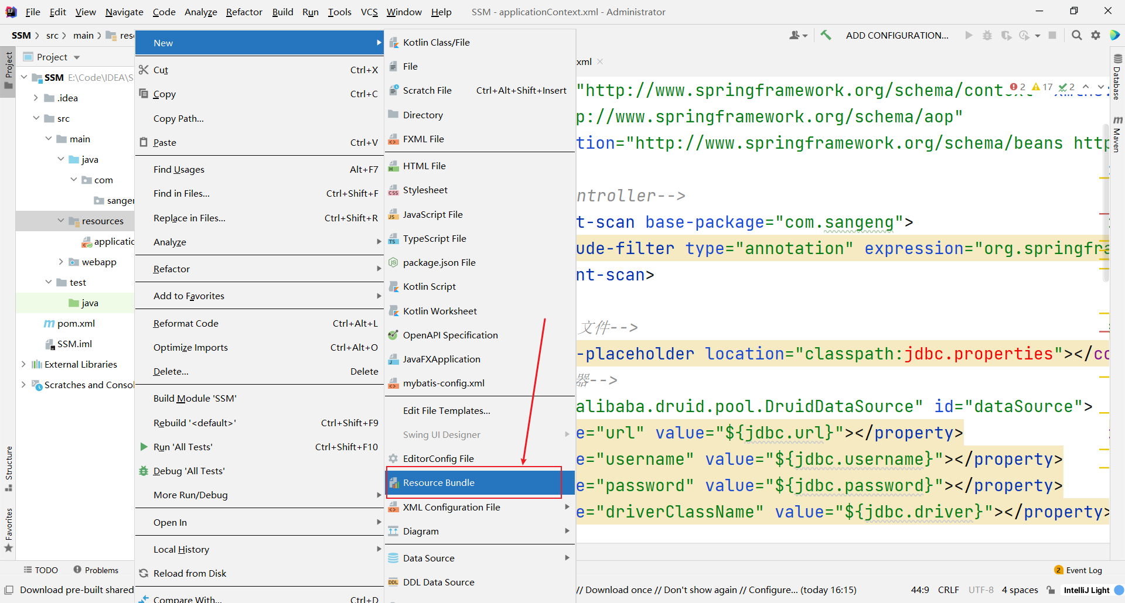The width and height of the screenshot is (1125, 603).
Task: Expand the .idea folder in project tree
Action: [x=36, y=98]
